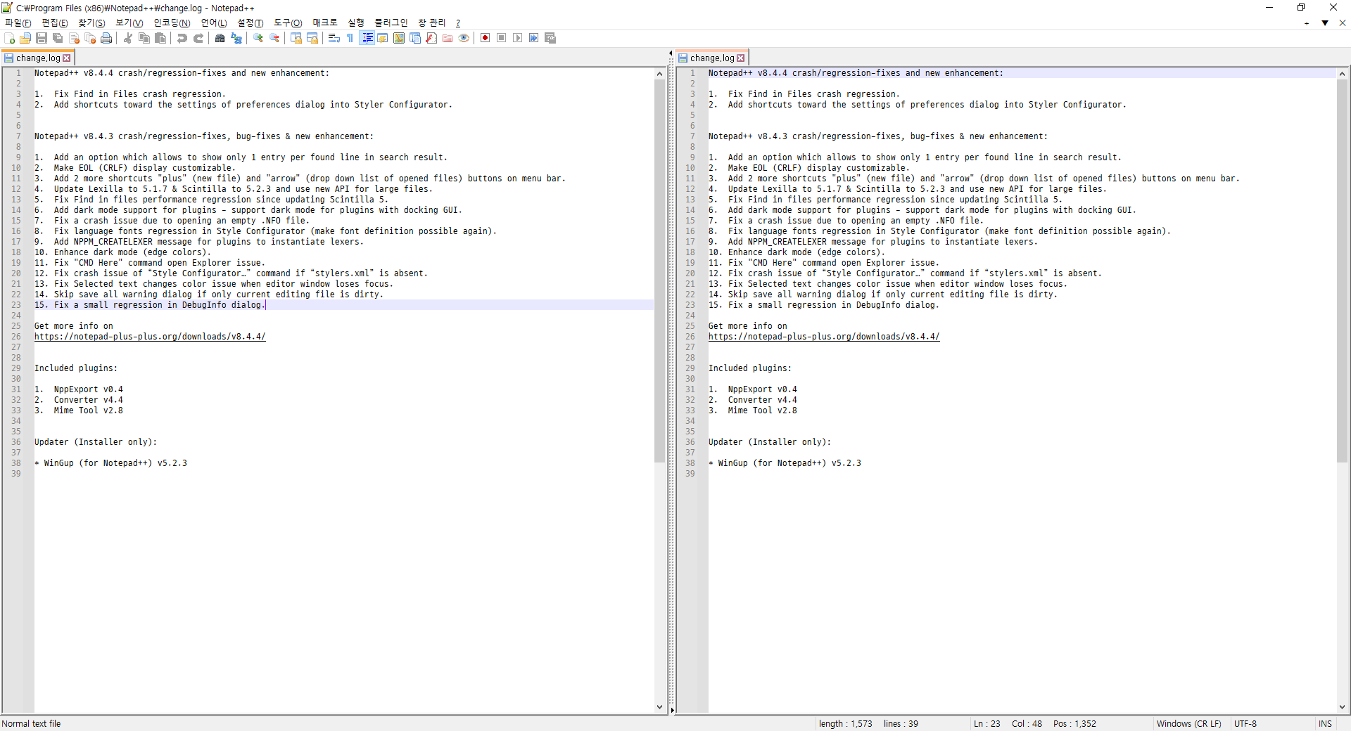
Task: Open the 보기(V) menu
Action: point(129,23)
